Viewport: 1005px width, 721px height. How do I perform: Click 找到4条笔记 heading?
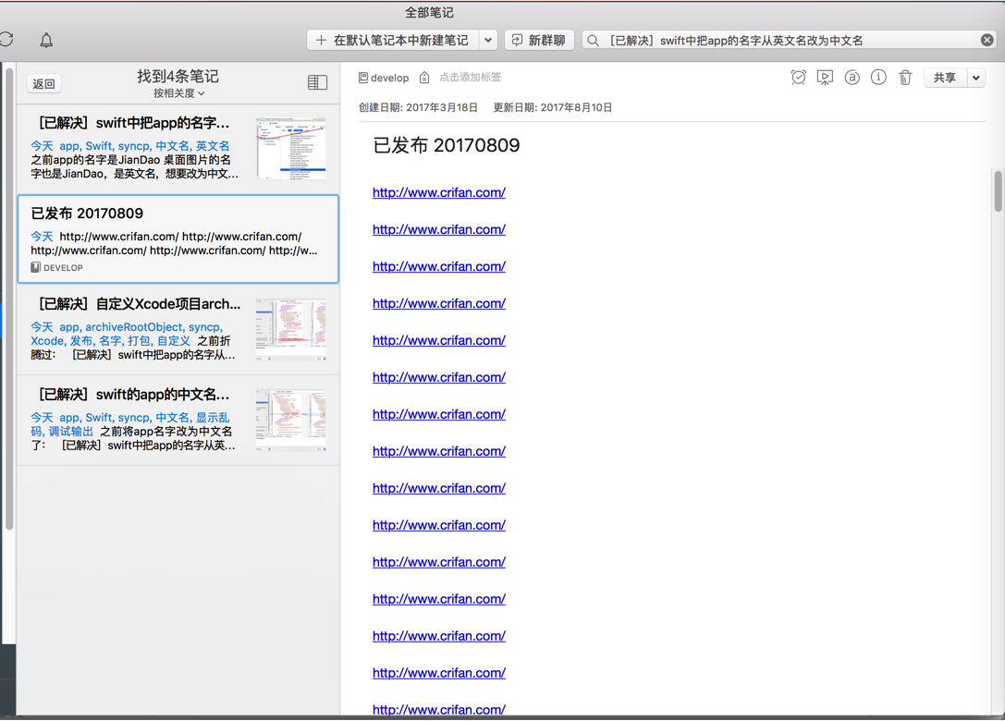178,77
